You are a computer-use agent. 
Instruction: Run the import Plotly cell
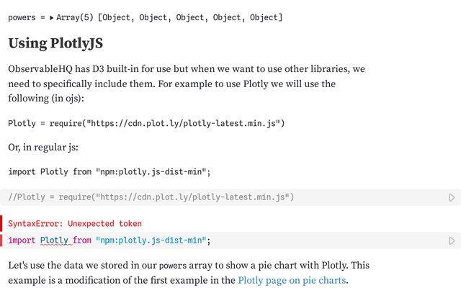coord(452,241)
